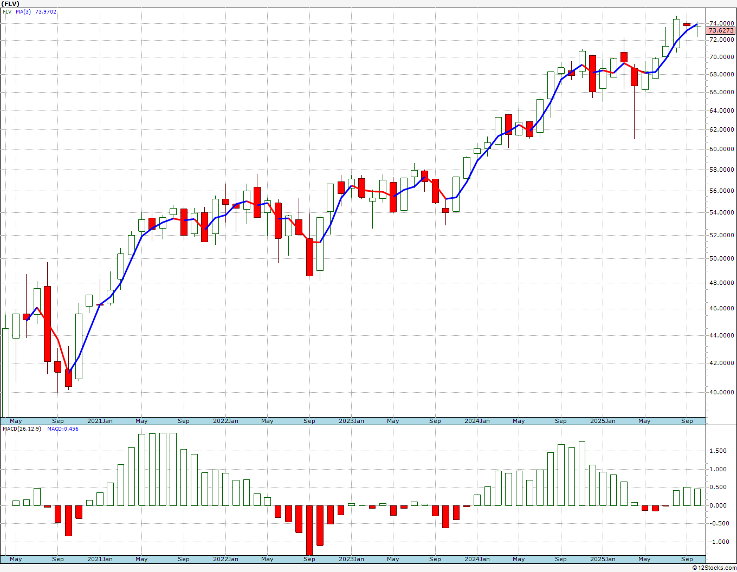Select 2023Jan on the MACD panel date axis
Image resolution: width=737 pixels, height=572 pixels.
[352, 559]
